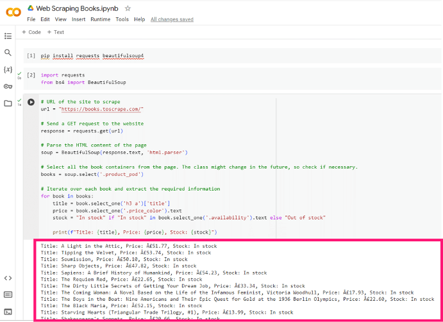
Task: Click the books.toscrape.com URL in code
Action: click(103, 109)
